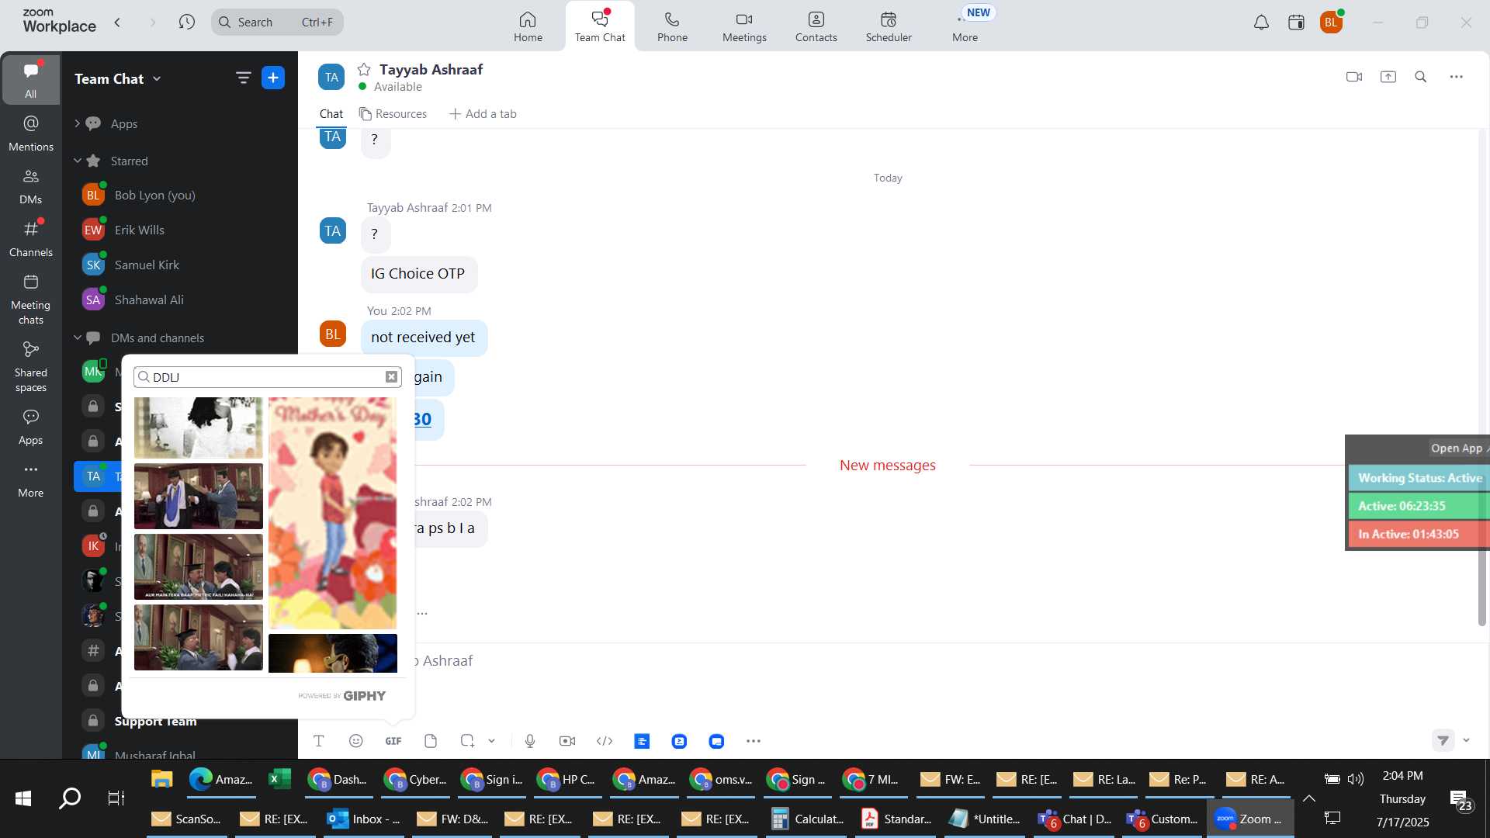Click the GIF search field
The image size is (1490, 838).
point(268,377)
